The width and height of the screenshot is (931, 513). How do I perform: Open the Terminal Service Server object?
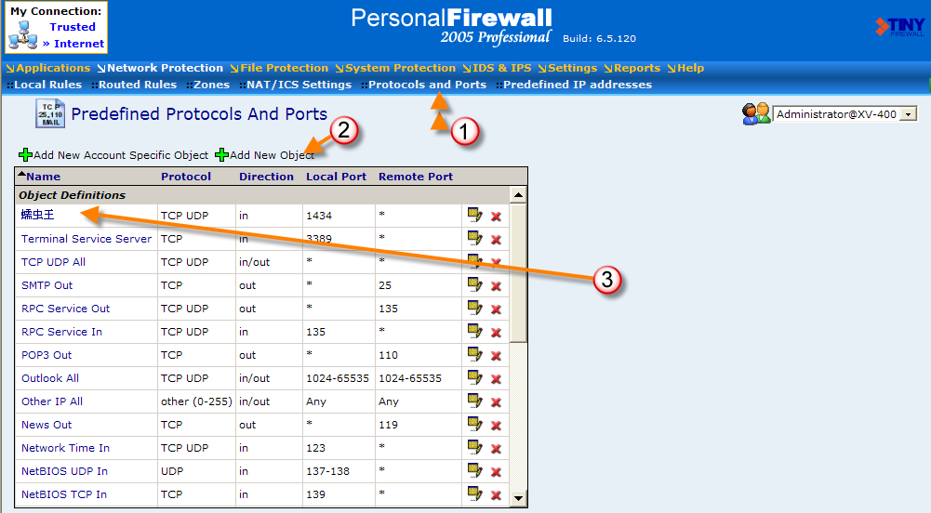click(x=86, y=239)
